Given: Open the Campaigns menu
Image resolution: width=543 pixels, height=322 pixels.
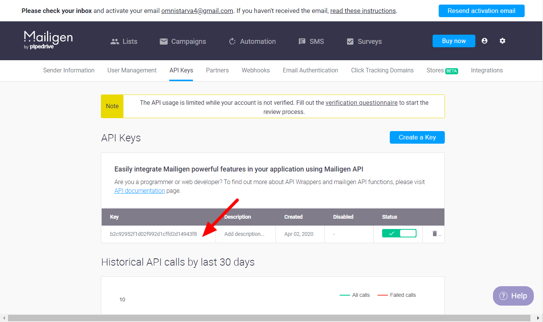Looking at the screenshot, I should point(183,42).
